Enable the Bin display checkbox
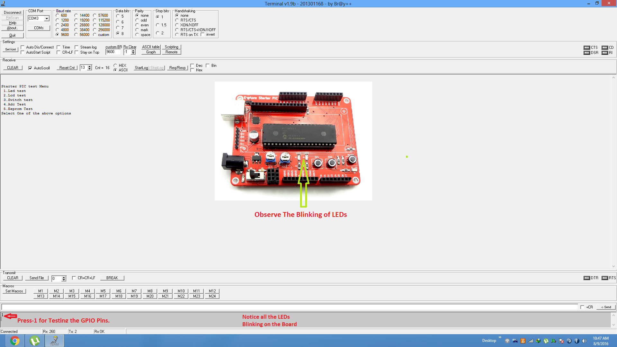Image resolution: width=617 pixels, height=347 pixels. tap(208, 66)
